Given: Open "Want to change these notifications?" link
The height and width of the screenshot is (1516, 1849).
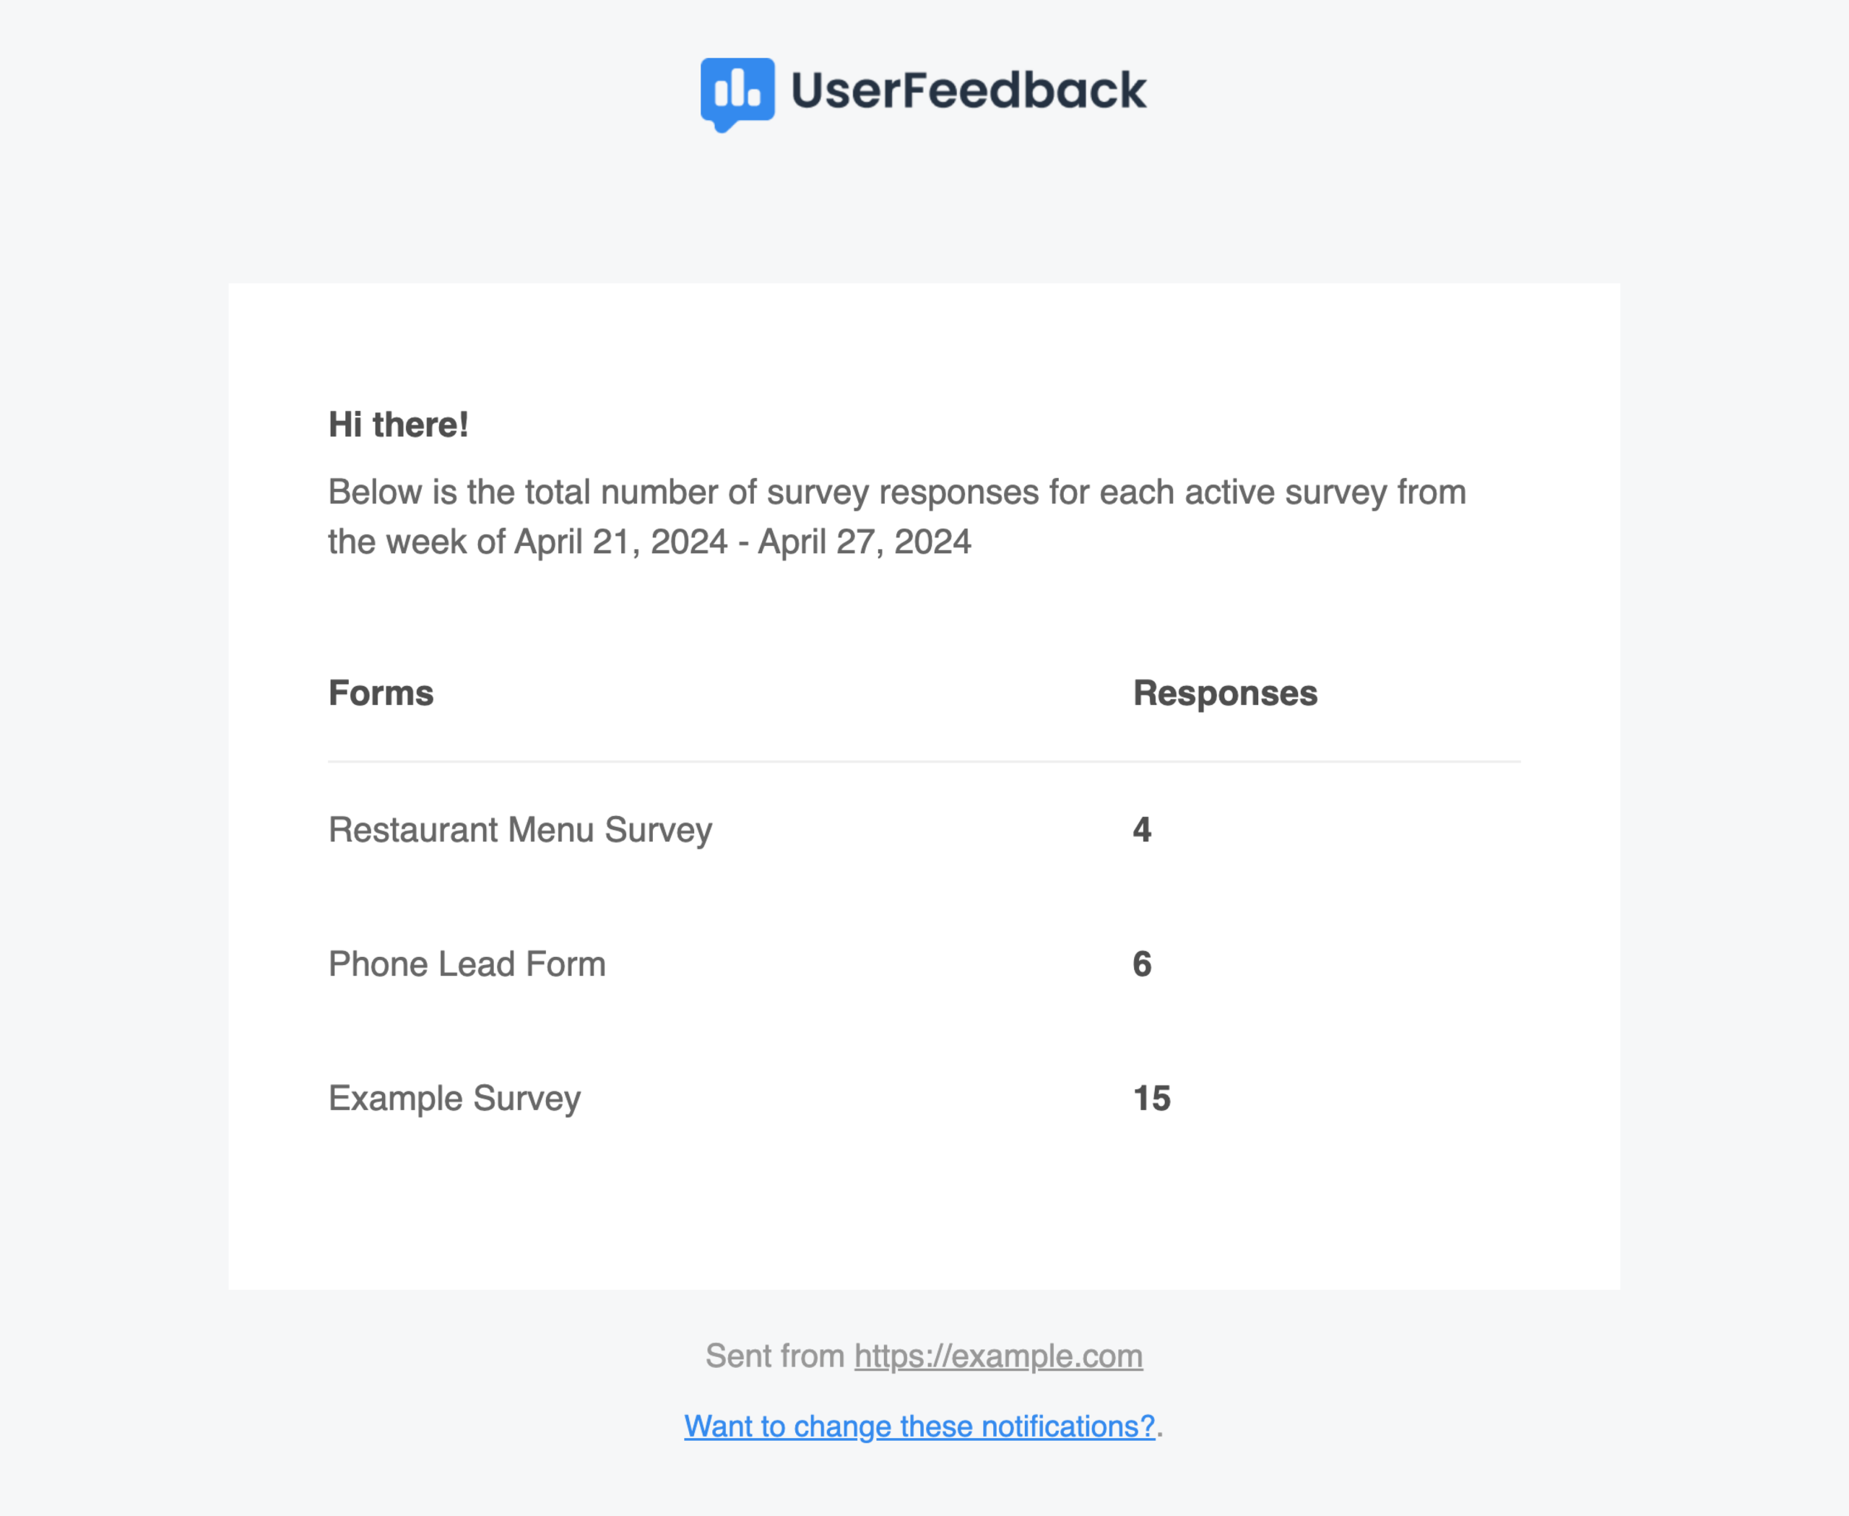Looking at the screenshot, I should [x=919, y=1426].
